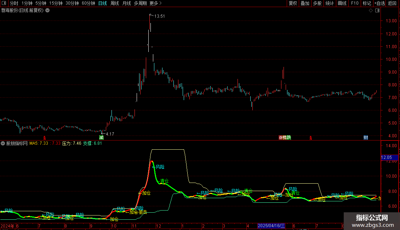This screenshot has width=400, height=230.
Task: Click the MA5: 7.33 value
Action: (x=39, y=143)
